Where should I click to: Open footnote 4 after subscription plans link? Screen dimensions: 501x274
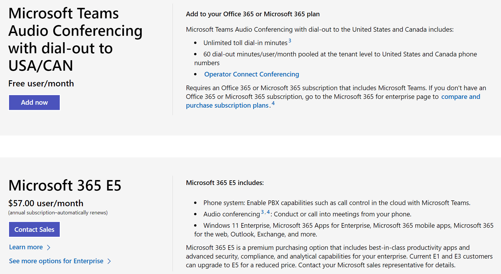(273, 104)
